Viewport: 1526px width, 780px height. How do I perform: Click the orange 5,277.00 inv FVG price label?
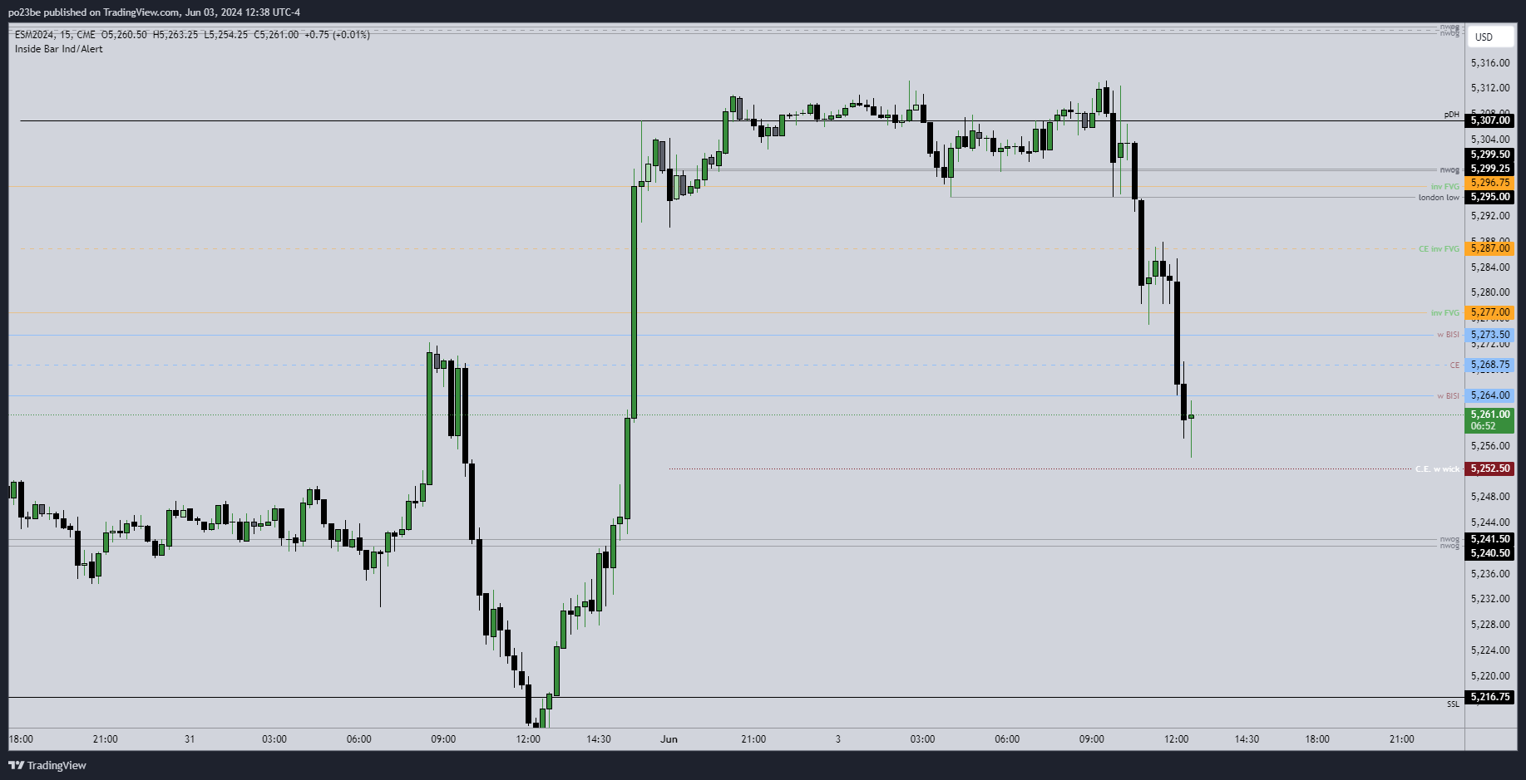point(1489,313)
